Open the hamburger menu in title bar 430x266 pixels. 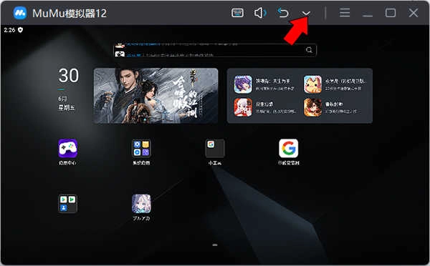[x=345, y=13]
